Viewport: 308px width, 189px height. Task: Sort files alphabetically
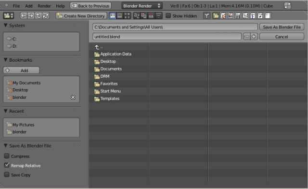click(x=137, y=15)
